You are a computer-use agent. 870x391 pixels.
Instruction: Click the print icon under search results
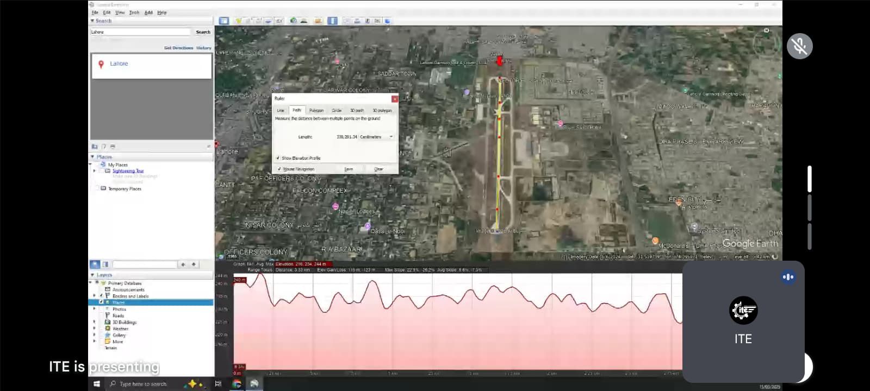pos(113,147)
